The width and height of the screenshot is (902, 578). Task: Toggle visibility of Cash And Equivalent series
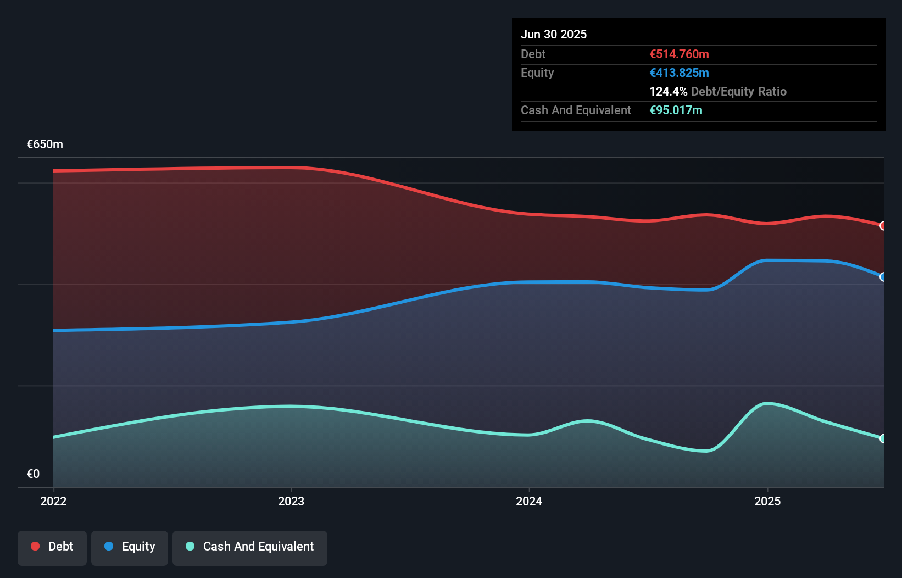[249, 547]
